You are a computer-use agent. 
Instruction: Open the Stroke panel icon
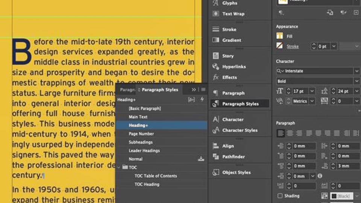pyautogui.click(x=216, y=29)
